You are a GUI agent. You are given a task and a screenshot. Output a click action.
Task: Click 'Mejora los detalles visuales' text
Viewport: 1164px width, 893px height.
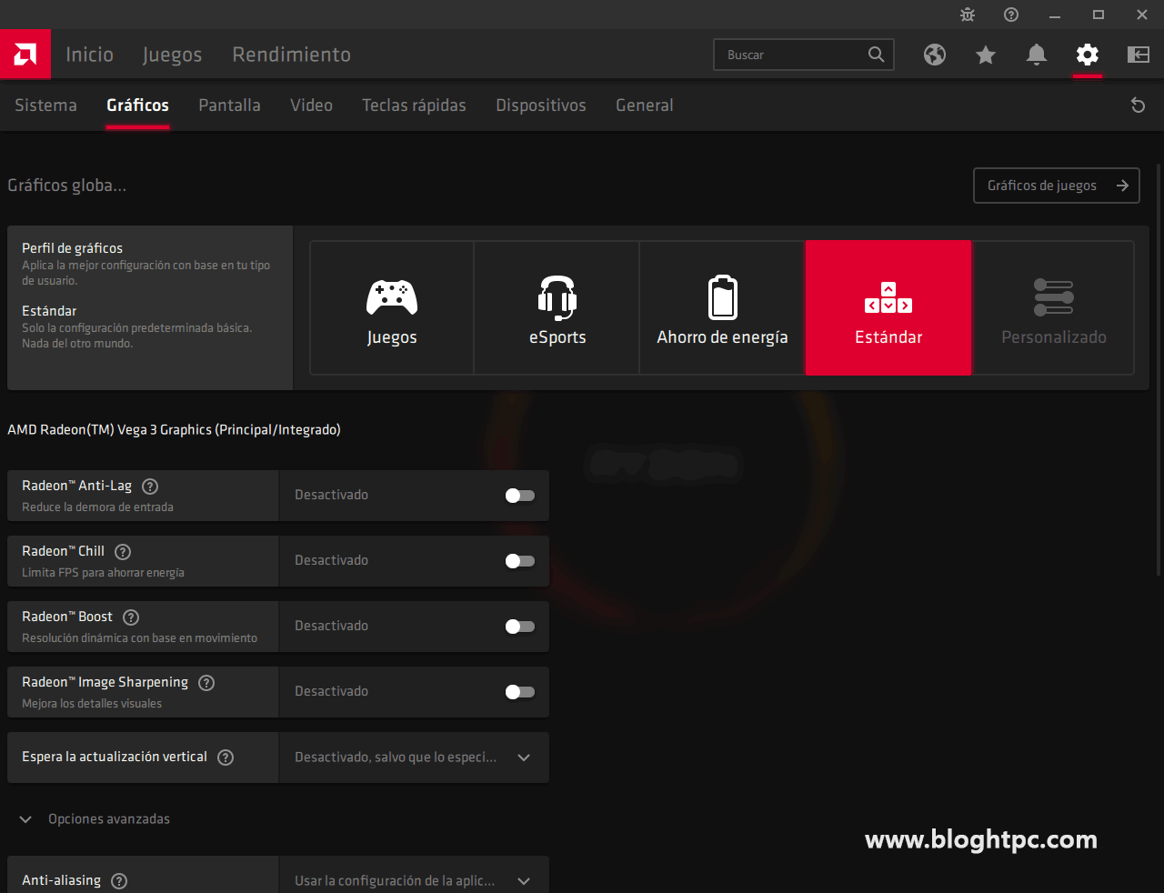(x=92, y=704)
